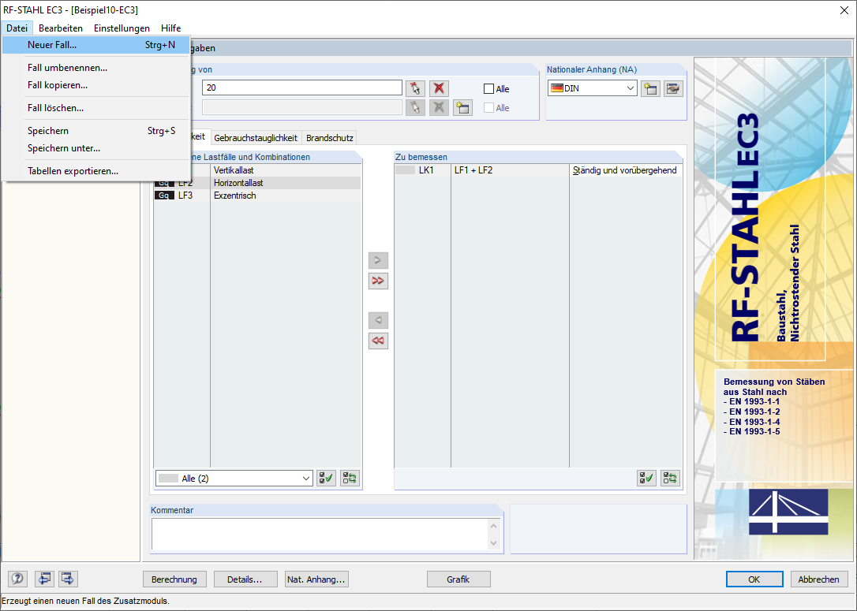The image size is (857, 611).
Task: Choose Fall kopieren... from menu
Action: tap(95, 85)
